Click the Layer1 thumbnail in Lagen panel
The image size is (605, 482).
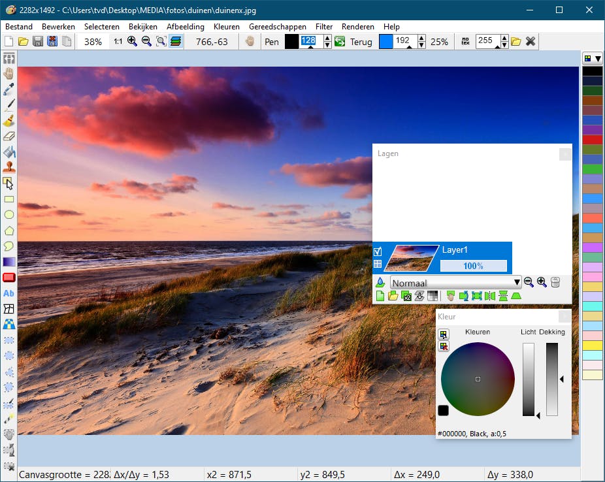click(x=411, y=258)
